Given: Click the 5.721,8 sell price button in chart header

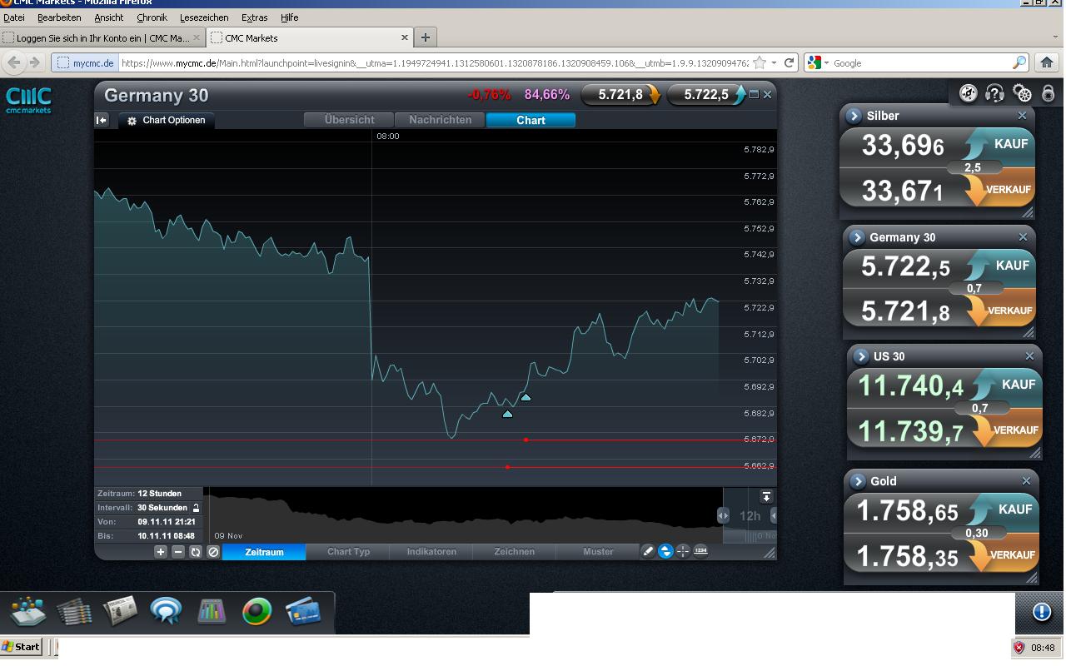Looking at the screenshot, I should 621,95.
